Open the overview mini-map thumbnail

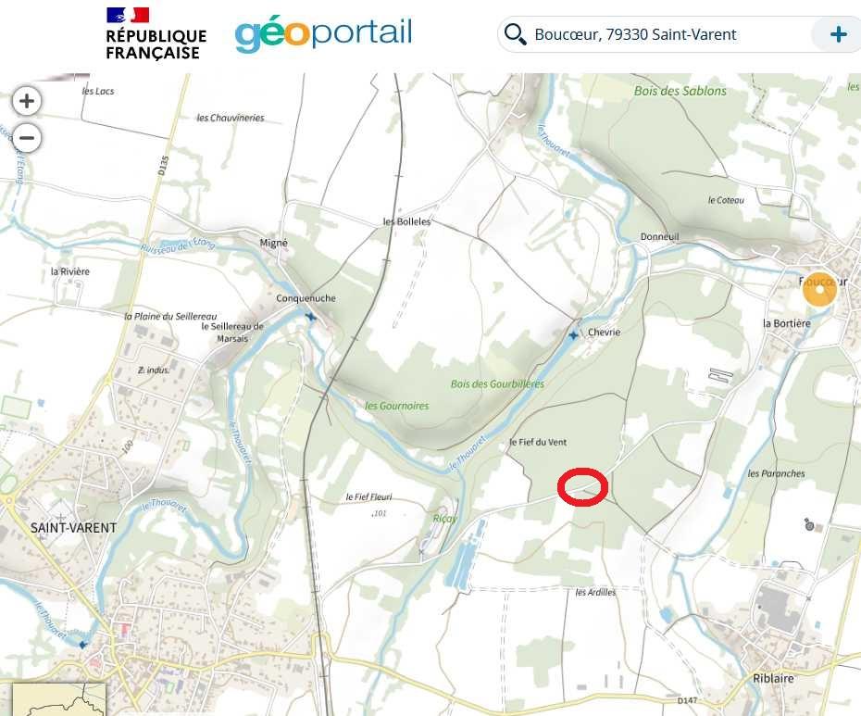coord(58,699)
